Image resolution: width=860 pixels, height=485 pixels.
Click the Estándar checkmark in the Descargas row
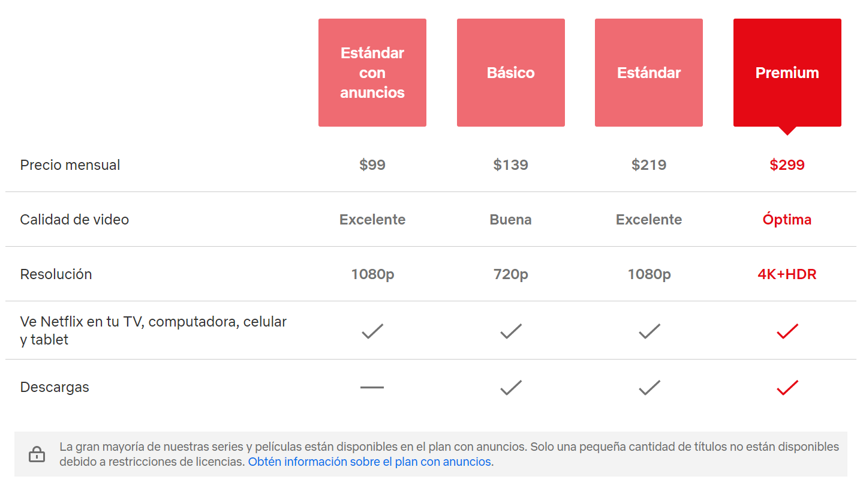649,387
